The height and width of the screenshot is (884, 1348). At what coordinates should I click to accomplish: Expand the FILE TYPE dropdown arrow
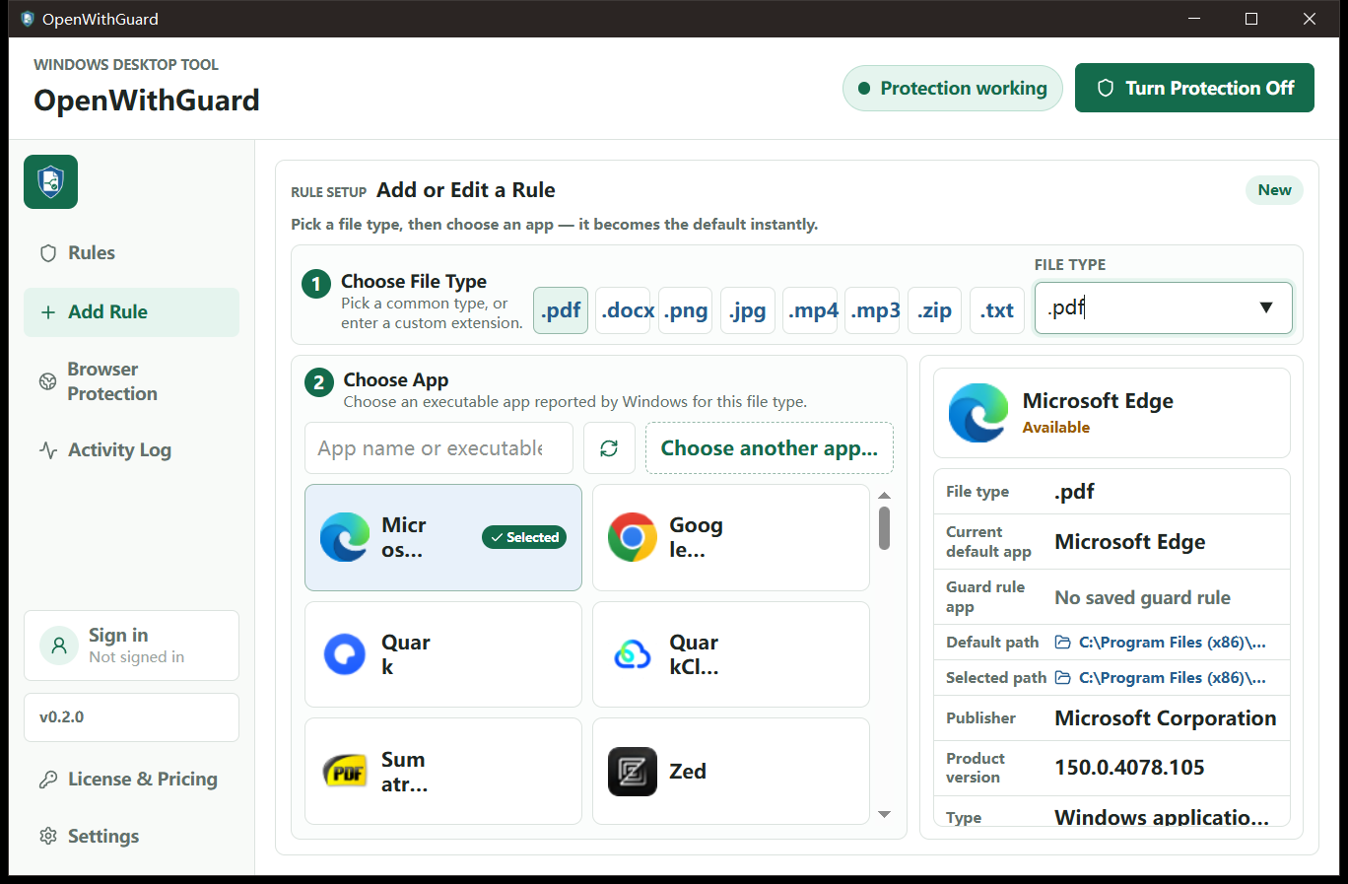tap(1266, 307)
